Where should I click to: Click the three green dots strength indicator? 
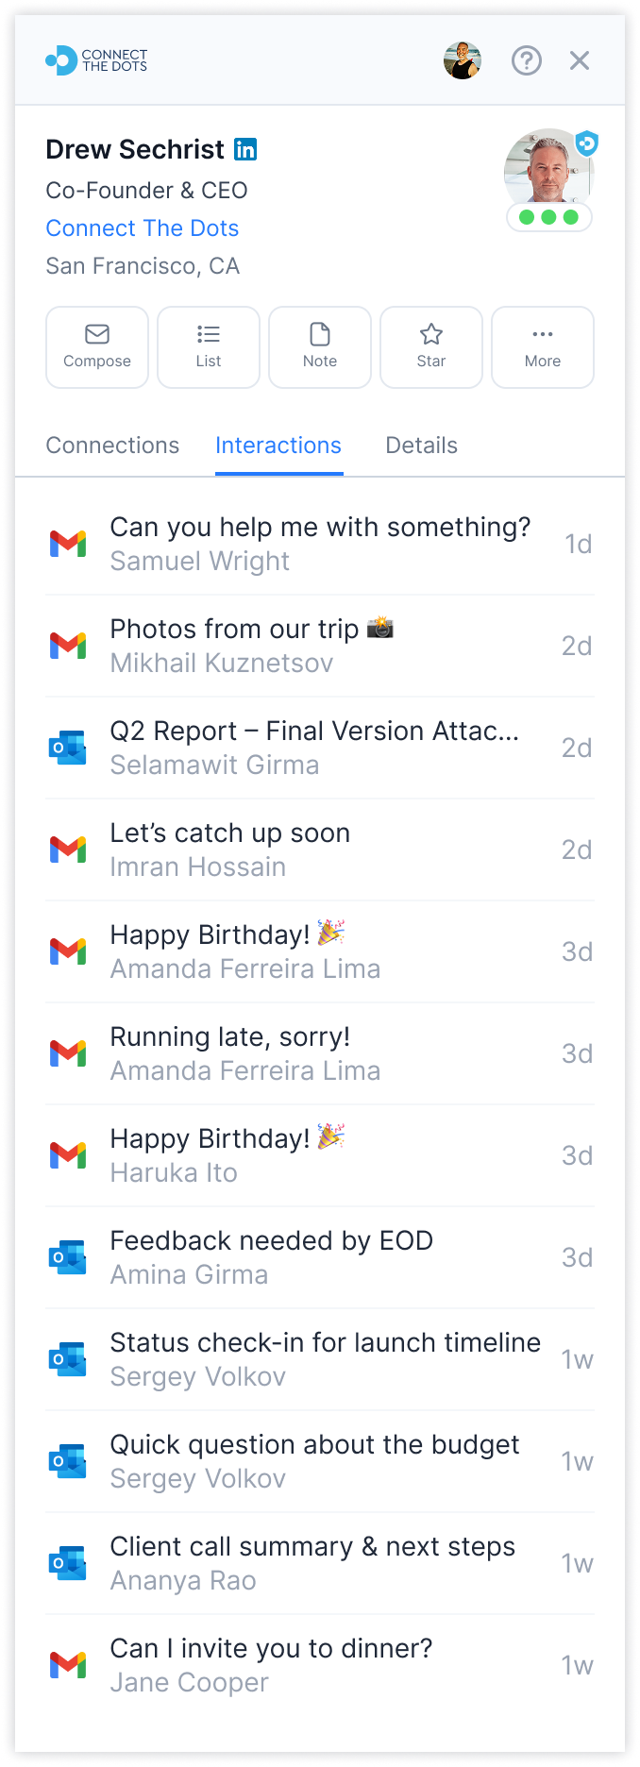pyautogui.click(x=548, y=217)
